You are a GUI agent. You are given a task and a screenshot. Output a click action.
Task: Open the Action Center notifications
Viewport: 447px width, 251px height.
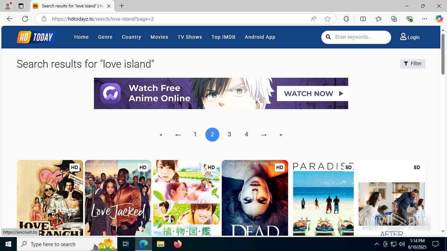[x=436, y=244]
